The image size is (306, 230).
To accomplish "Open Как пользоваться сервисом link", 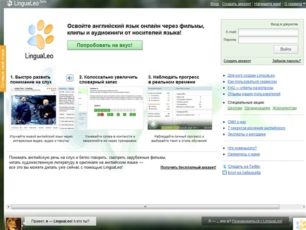I will point(252,82).
